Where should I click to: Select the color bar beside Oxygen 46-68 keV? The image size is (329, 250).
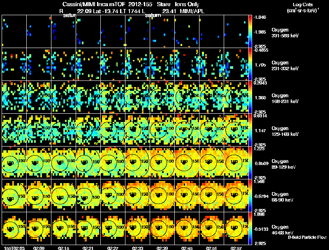250,228
